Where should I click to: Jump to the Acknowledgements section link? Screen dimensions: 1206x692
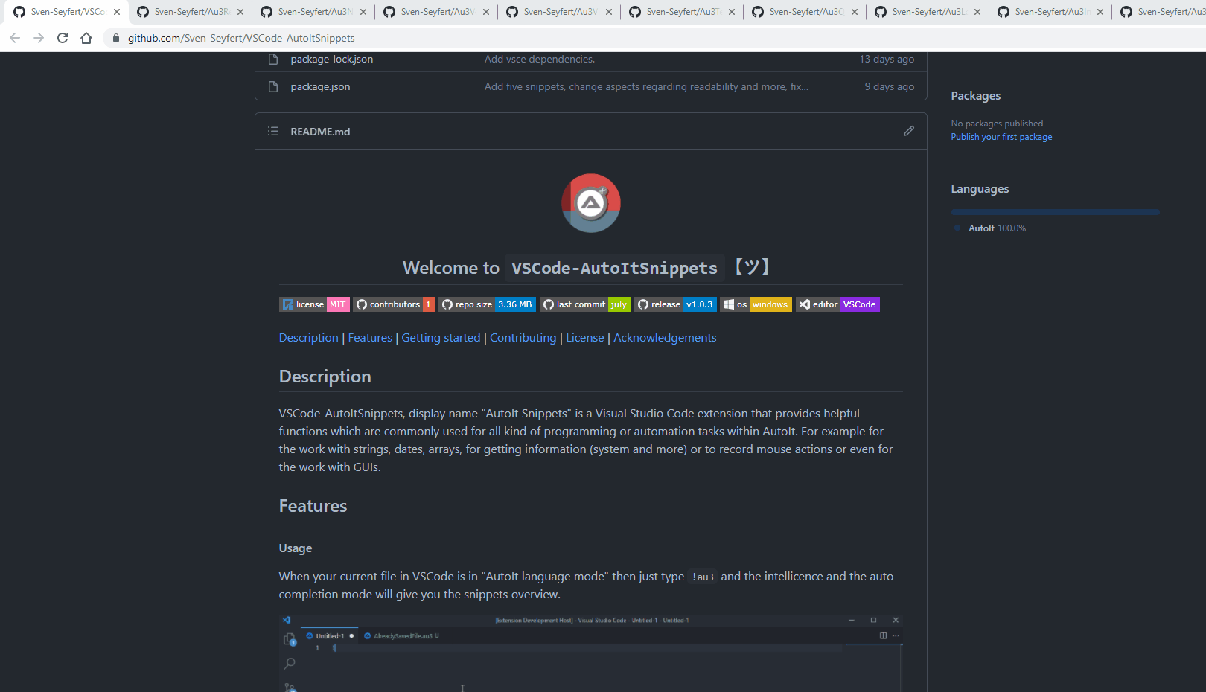[665, 338]
